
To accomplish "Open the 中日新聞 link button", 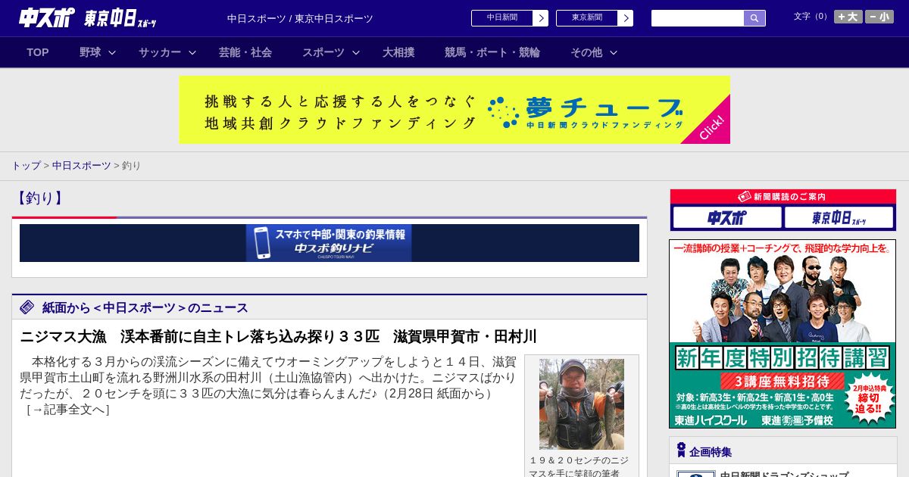I will coord(502,18).
